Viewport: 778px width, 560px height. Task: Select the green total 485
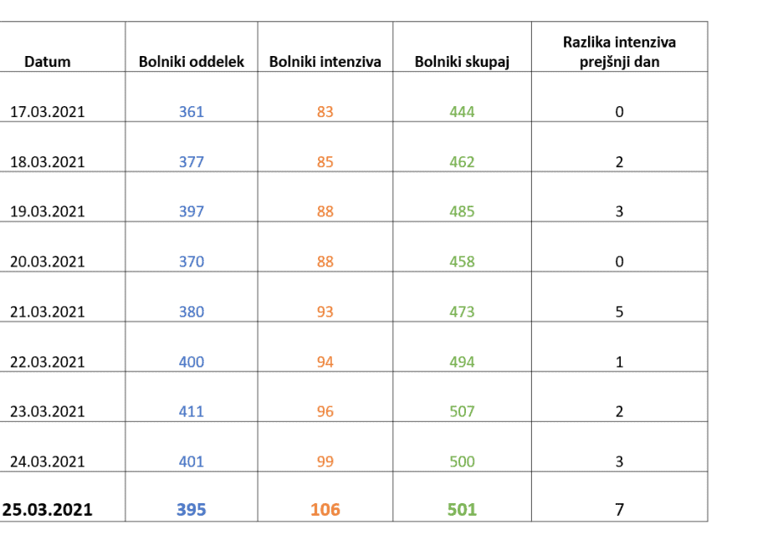click(x=462, y=211)
